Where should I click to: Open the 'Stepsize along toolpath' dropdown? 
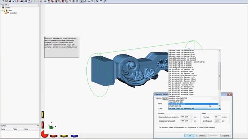pyautogui.click(x=192, y=121)
